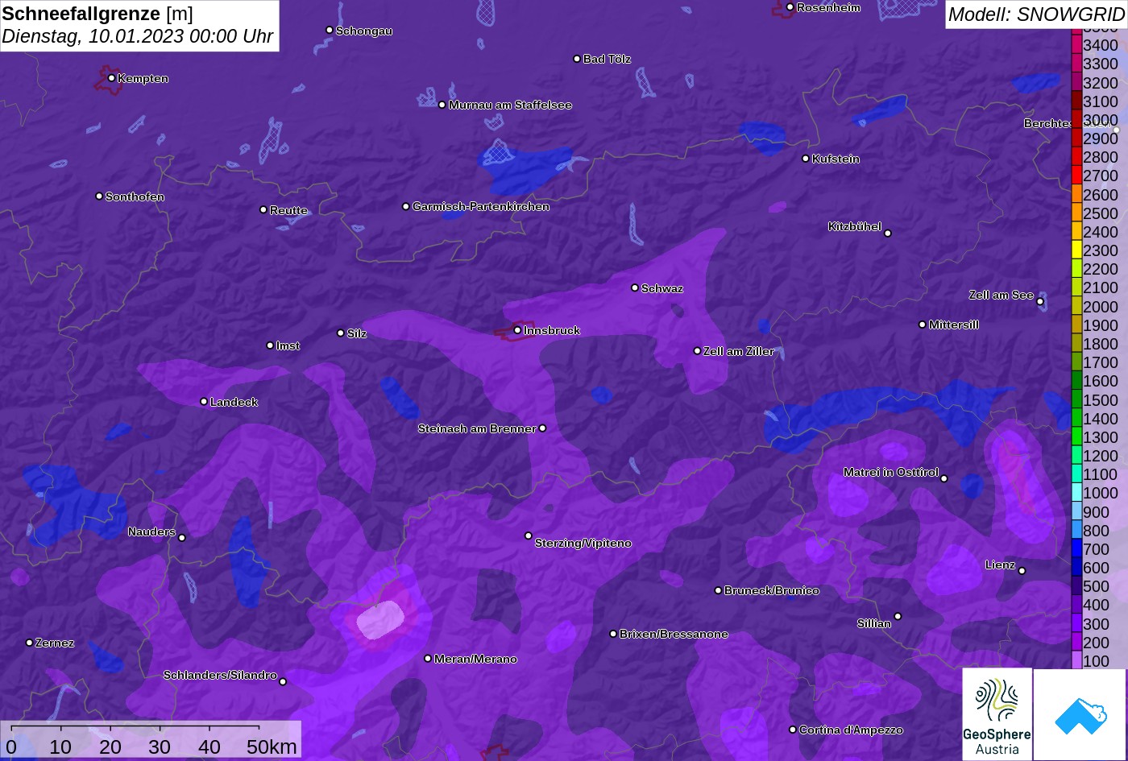
Task: Pick the 1500 m green legend swatch
Action: pos(1076,399)
